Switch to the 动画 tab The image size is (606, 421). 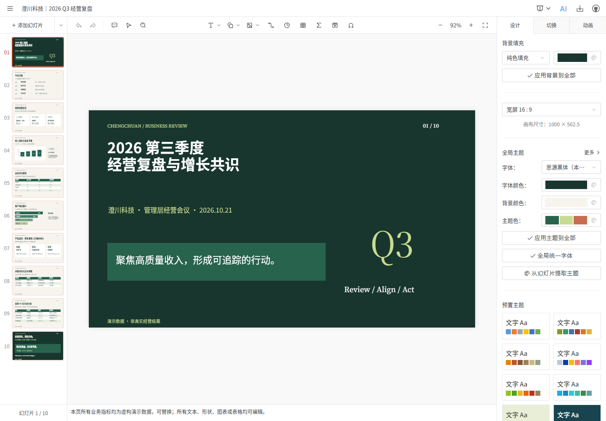pos(588,25)
